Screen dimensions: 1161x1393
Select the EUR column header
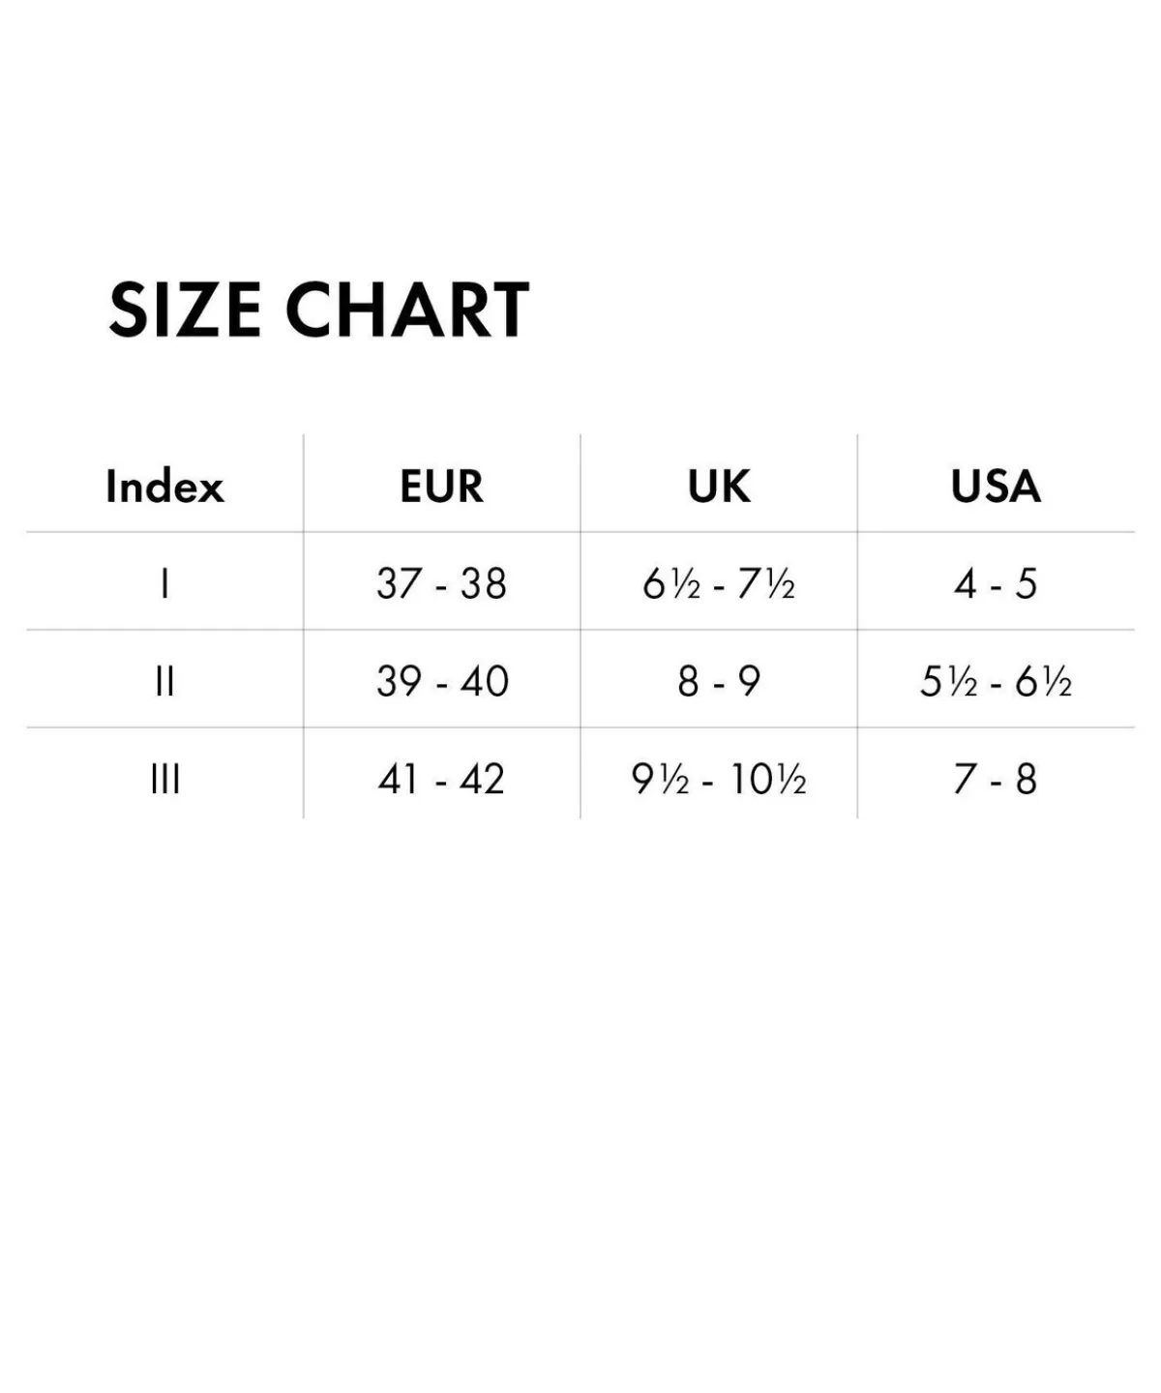[x=441, y=486]
